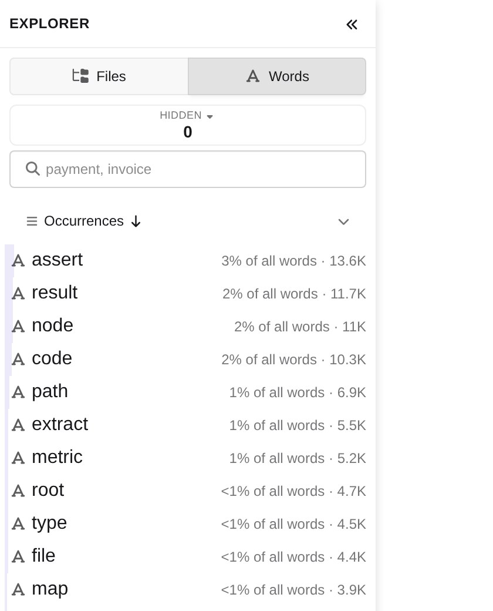The width and height of the screenshot is (493, 611).
Task: Click the A icon beside root
Action: [x=18, y=491]
